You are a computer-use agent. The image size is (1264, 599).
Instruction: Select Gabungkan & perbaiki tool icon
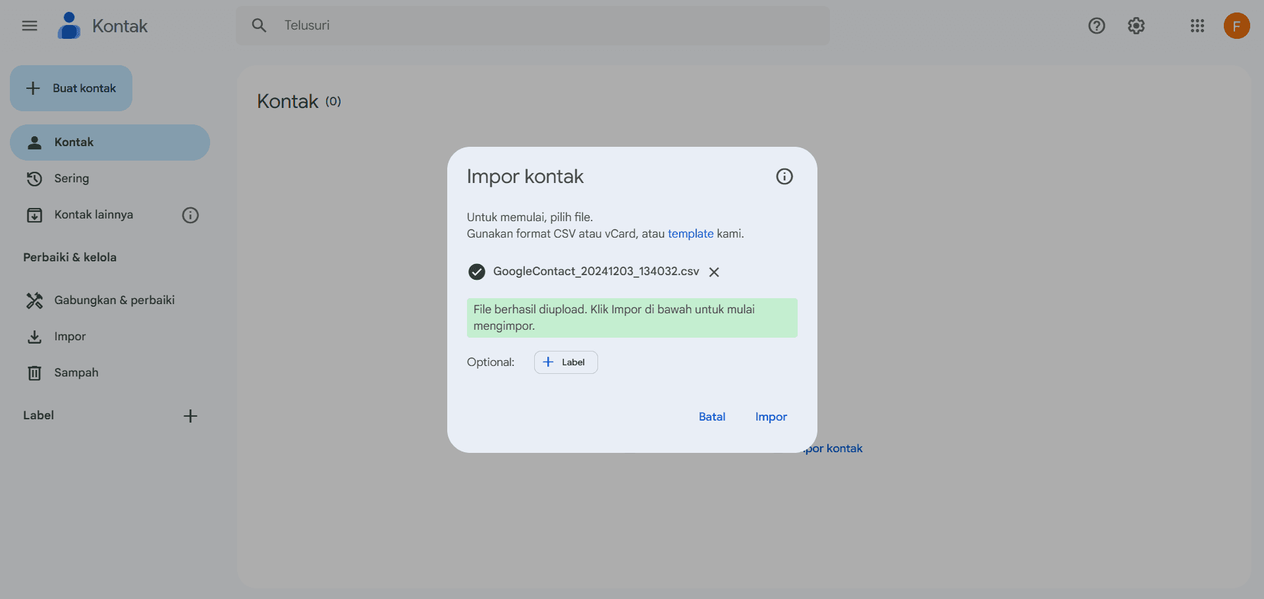pos(34,300)
